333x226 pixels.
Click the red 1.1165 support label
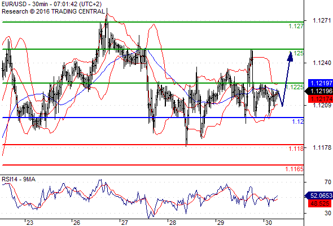point(295,169)
